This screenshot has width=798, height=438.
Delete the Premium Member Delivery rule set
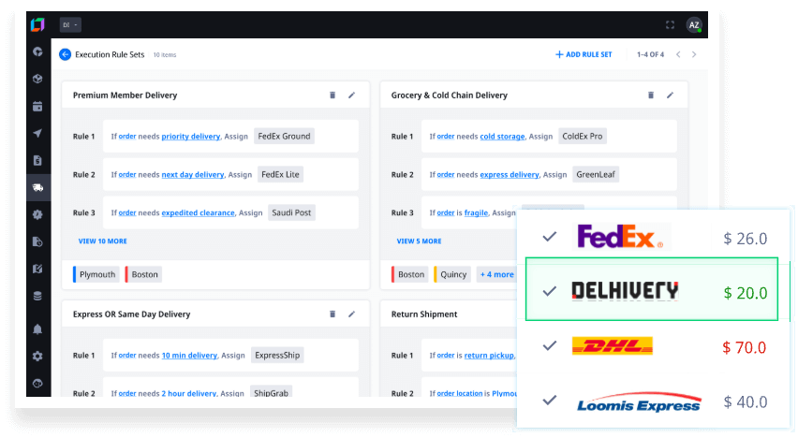pos(332,95)
